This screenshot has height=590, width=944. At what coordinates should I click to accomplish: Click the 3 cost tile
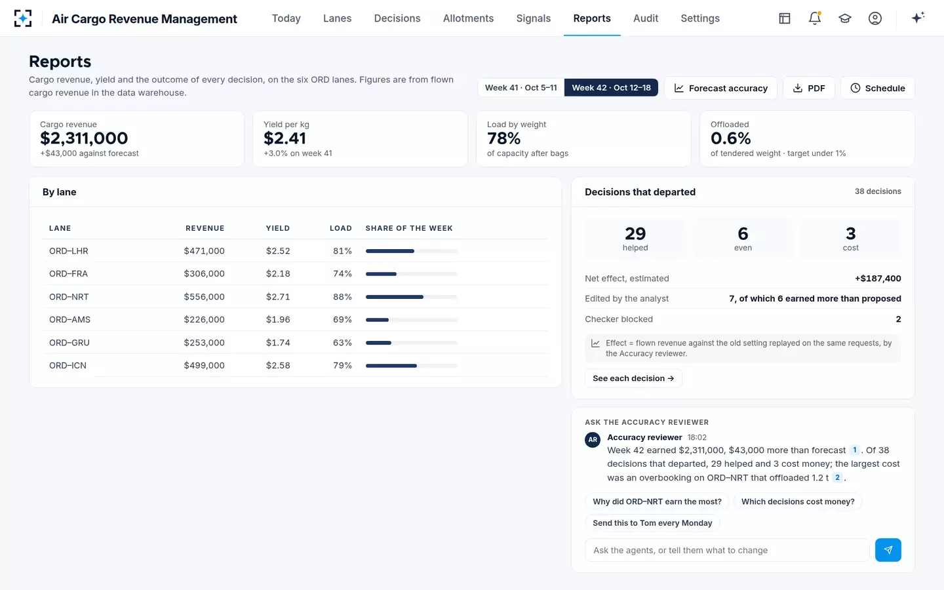[851, 239]
